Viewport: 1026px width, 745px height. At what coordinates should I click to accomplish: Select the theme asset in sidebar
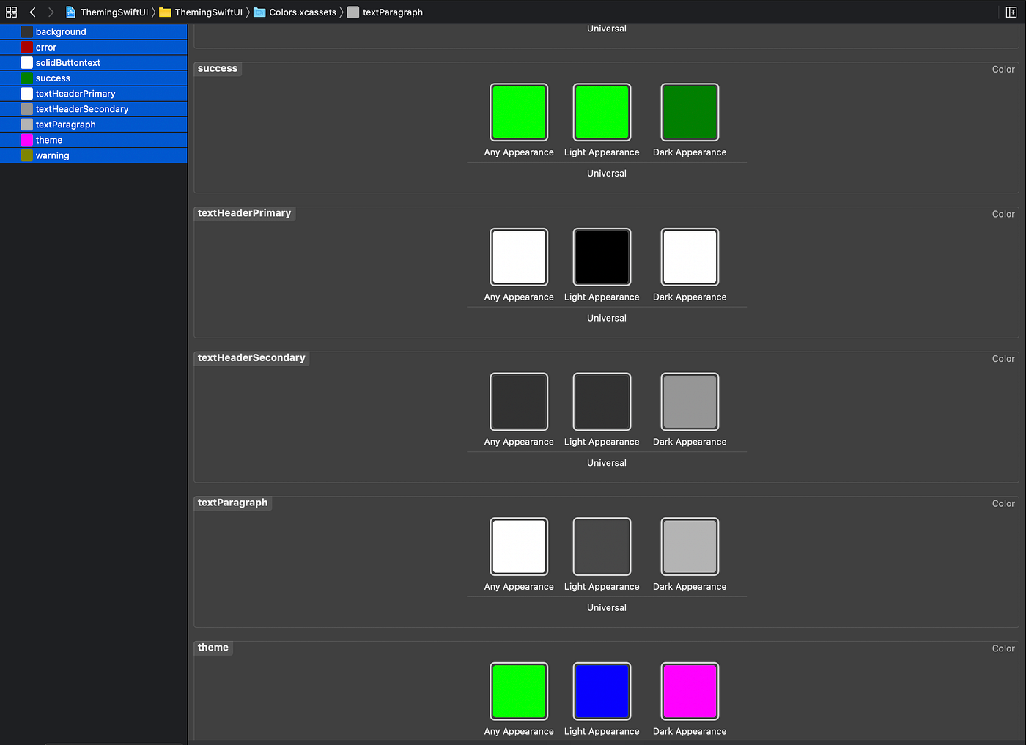click(x=94, y=140)
